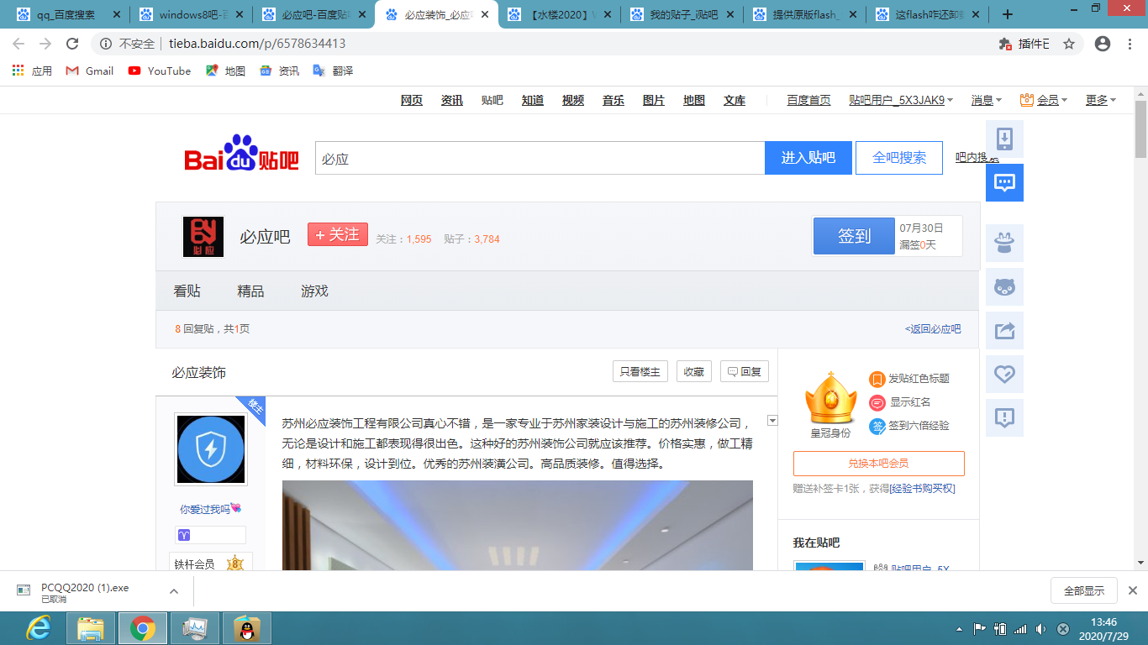The image size is (1148, 645).
Task: Open the 资讯 bookmark
Action: 279,71
